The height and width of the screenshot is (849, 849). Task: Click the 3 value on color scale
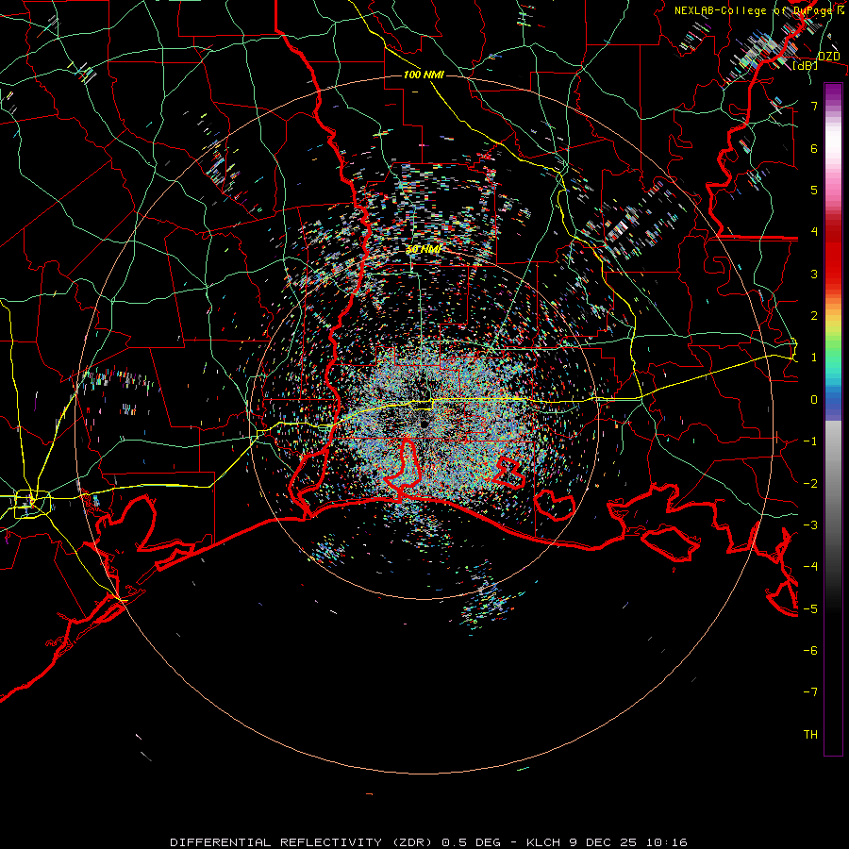click(814, 274)
